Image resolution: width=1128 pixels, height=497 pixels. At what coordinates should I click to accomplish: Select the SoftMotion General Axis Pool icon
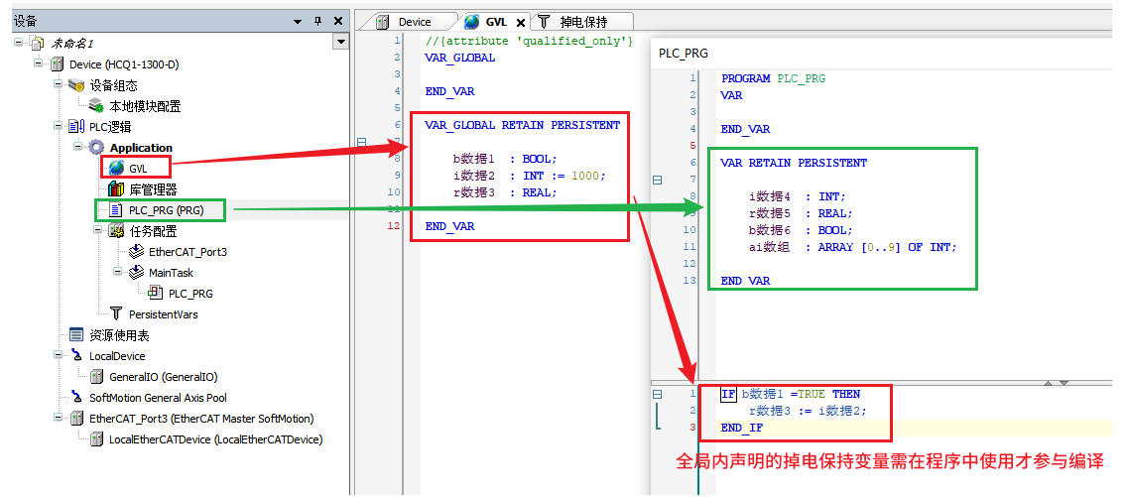tap(76, 398)
